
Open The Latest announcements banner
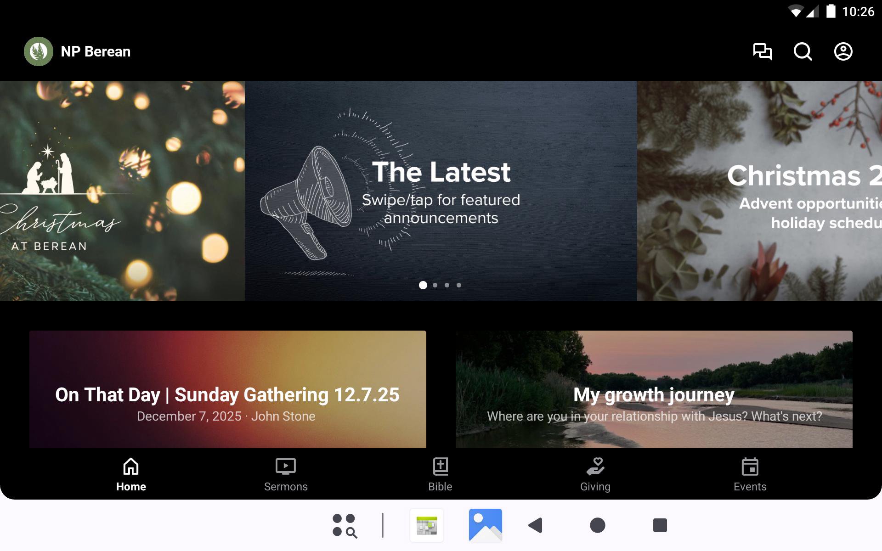(x=441, y=191)
